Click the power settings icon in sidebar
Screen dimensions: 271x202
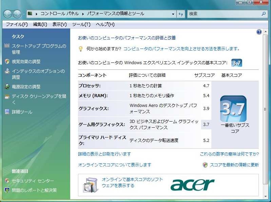(7, 87)
